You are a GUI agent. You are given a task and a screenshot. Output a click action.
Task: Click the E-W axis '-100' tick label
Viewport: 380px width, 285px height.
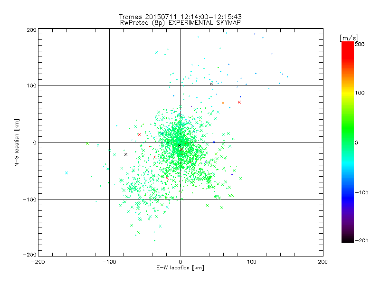pos(109,262)
